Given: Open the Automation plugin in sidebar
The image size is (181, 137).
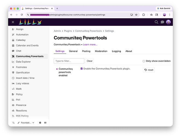Looking at the screenshot, I should click(29, 35).
